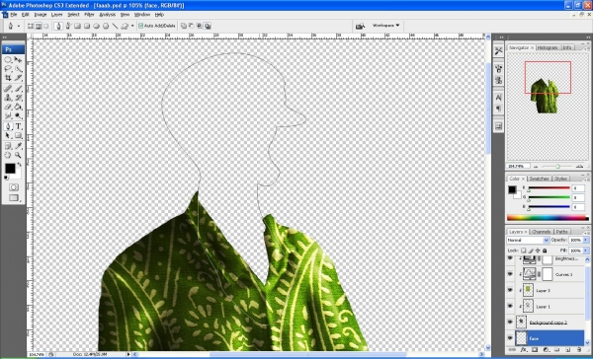Open the Help menu
Screen dimensions: 593x359
coord(159,15)
